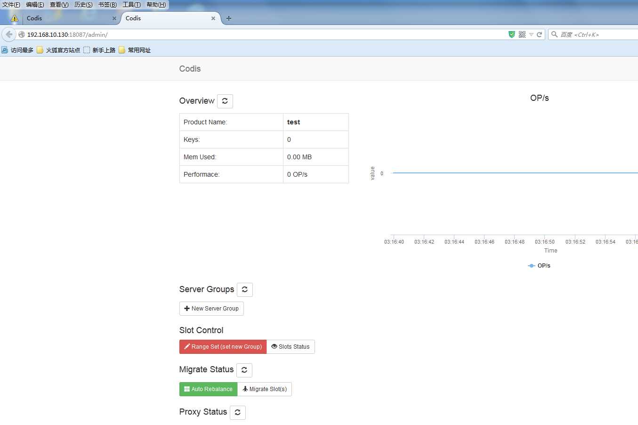Go back with the browser back arrow
638x425 pixels.
[9, 34]
